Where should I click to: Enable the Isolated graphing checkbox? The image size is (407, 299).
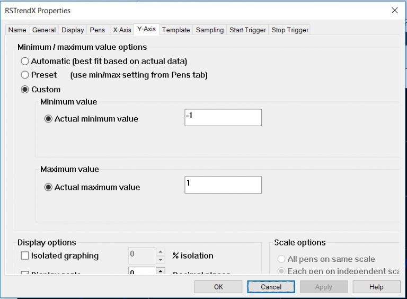click(25, 256)
